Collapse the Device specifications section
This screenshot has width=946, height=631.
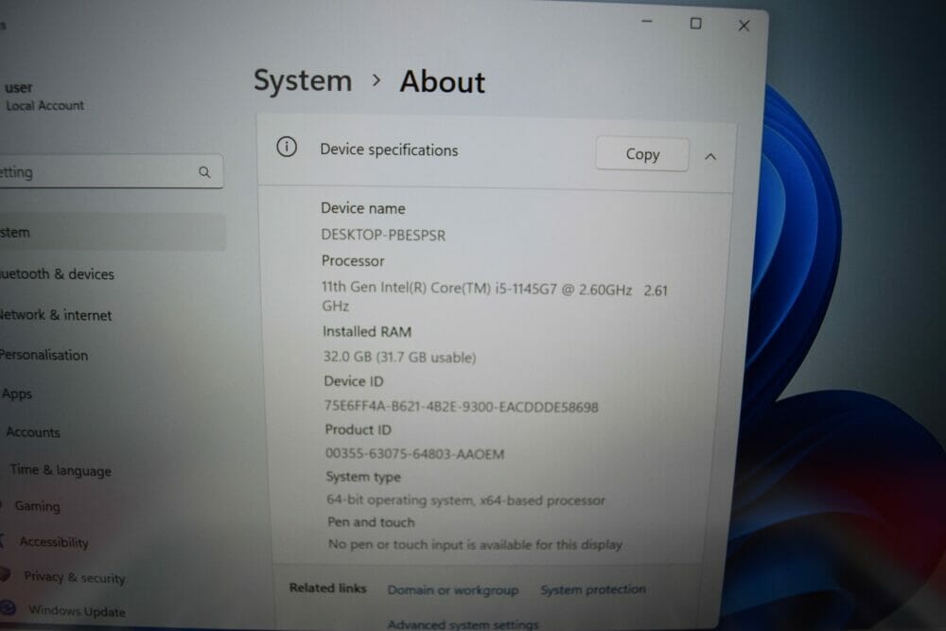coord(710,157)
